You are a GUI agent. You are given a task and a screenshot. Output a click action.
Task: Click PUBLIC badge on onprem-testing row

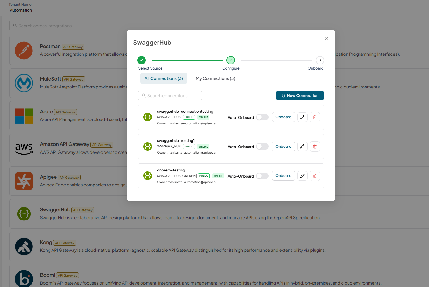[204, 176]
